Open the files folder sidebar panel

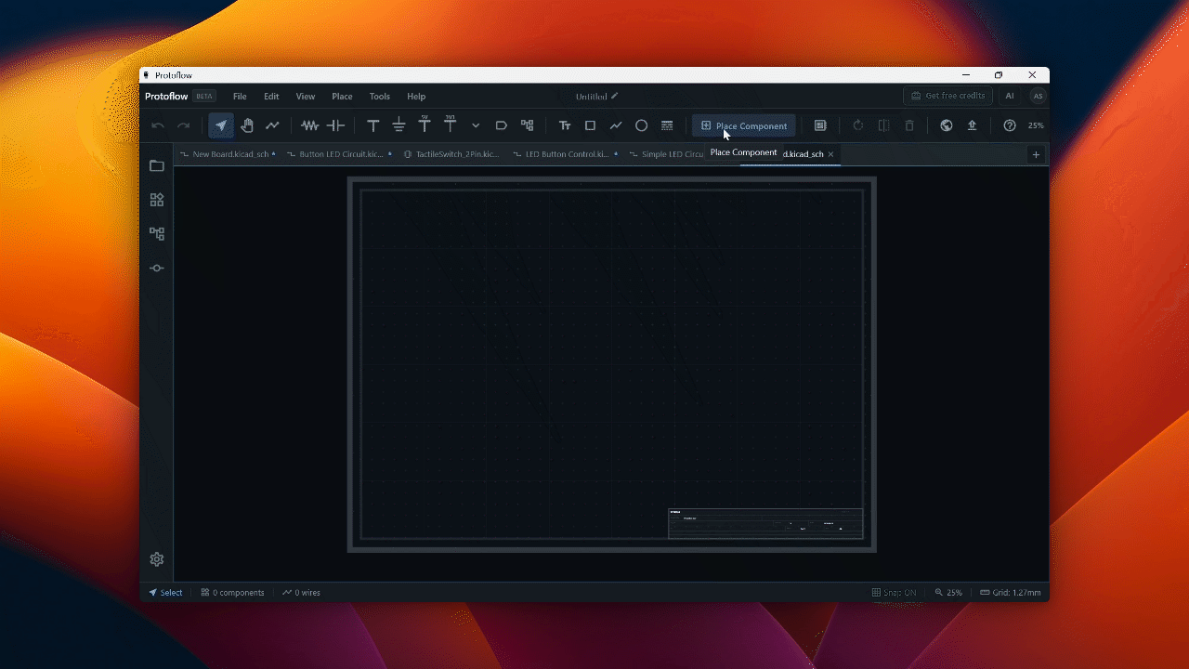coord(157,165)
